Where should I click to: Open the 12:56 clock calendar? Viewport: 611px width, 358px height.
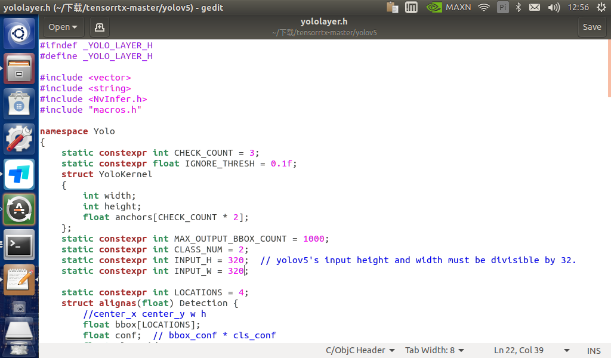pos(578,7)
